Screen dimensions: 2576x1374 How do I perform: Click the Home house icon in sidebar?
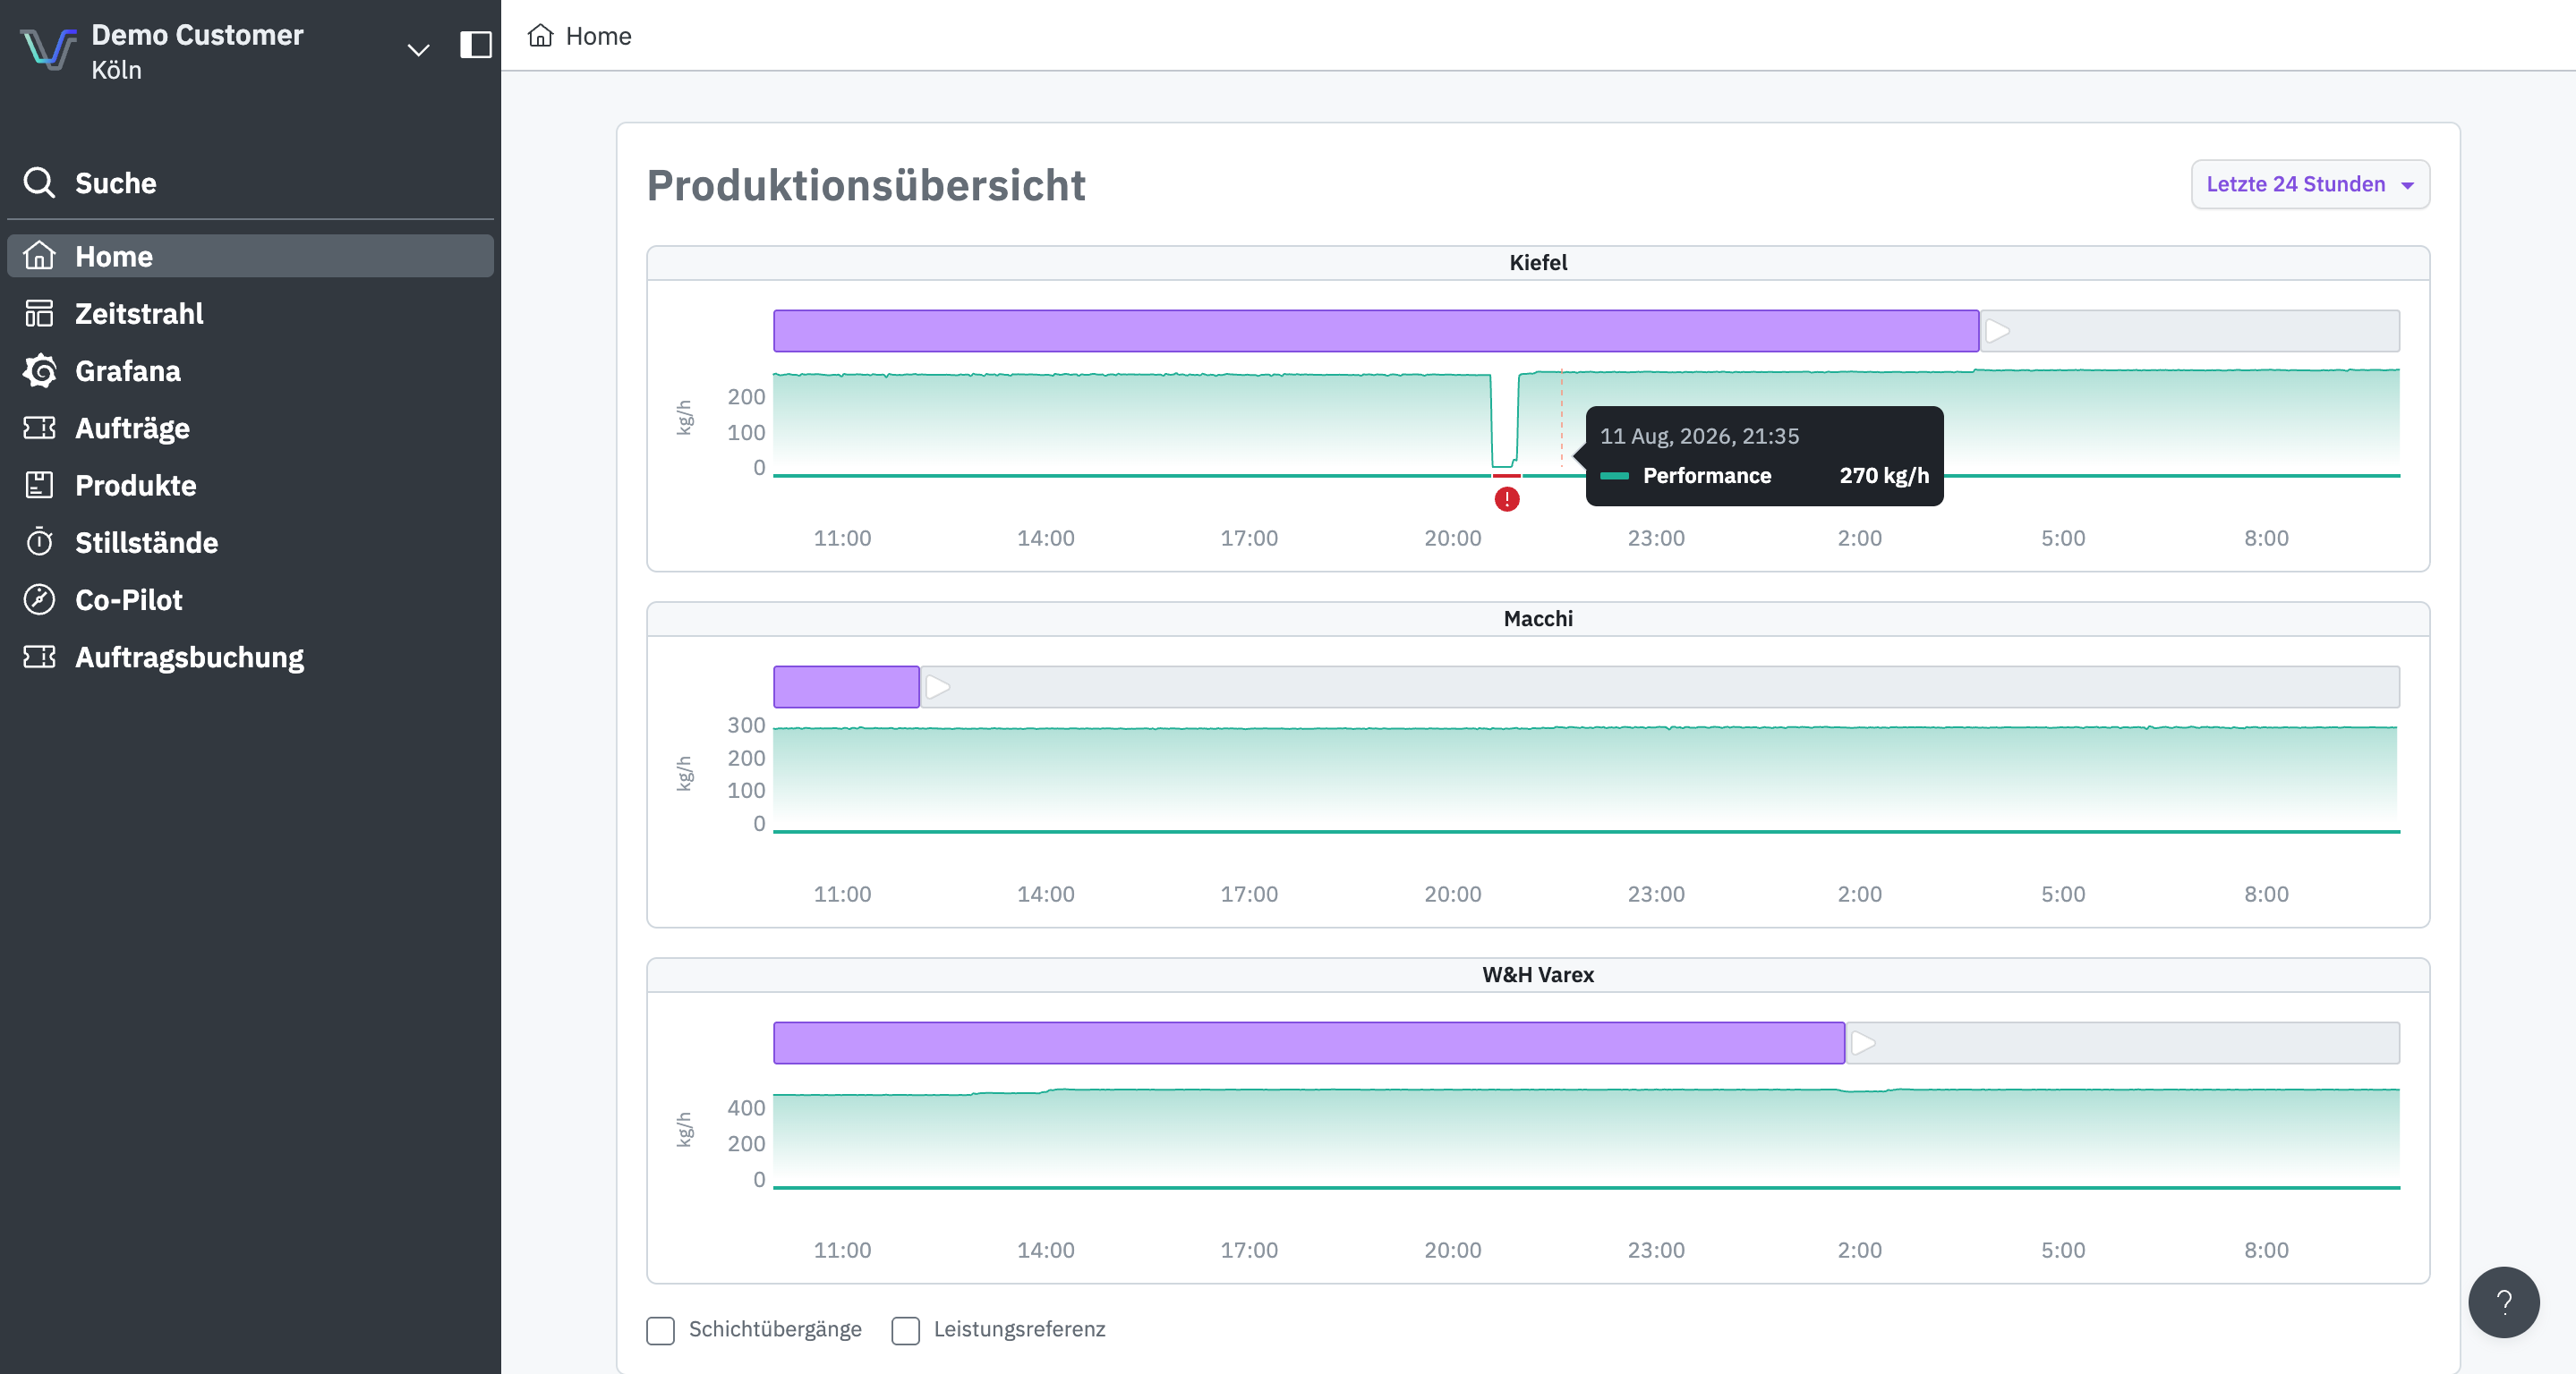click(x=39, y=256)
